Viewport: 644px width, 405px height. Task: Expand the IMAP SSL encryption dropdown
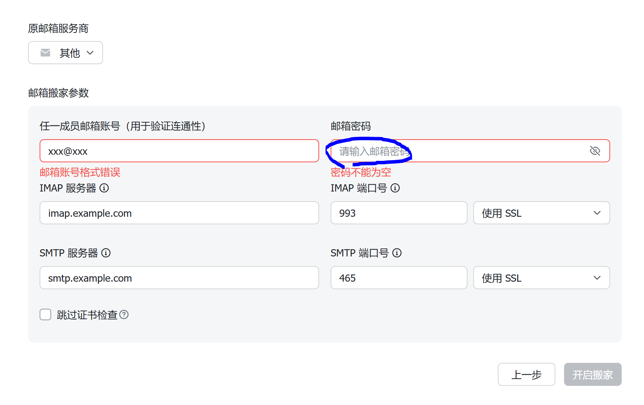(x=541, y=213)
